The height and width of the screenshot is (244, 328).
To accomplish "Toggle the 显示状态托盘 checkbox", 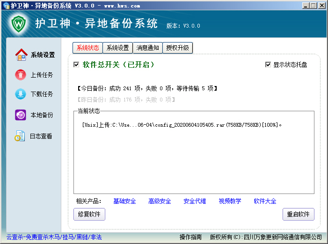I will 268,65.
